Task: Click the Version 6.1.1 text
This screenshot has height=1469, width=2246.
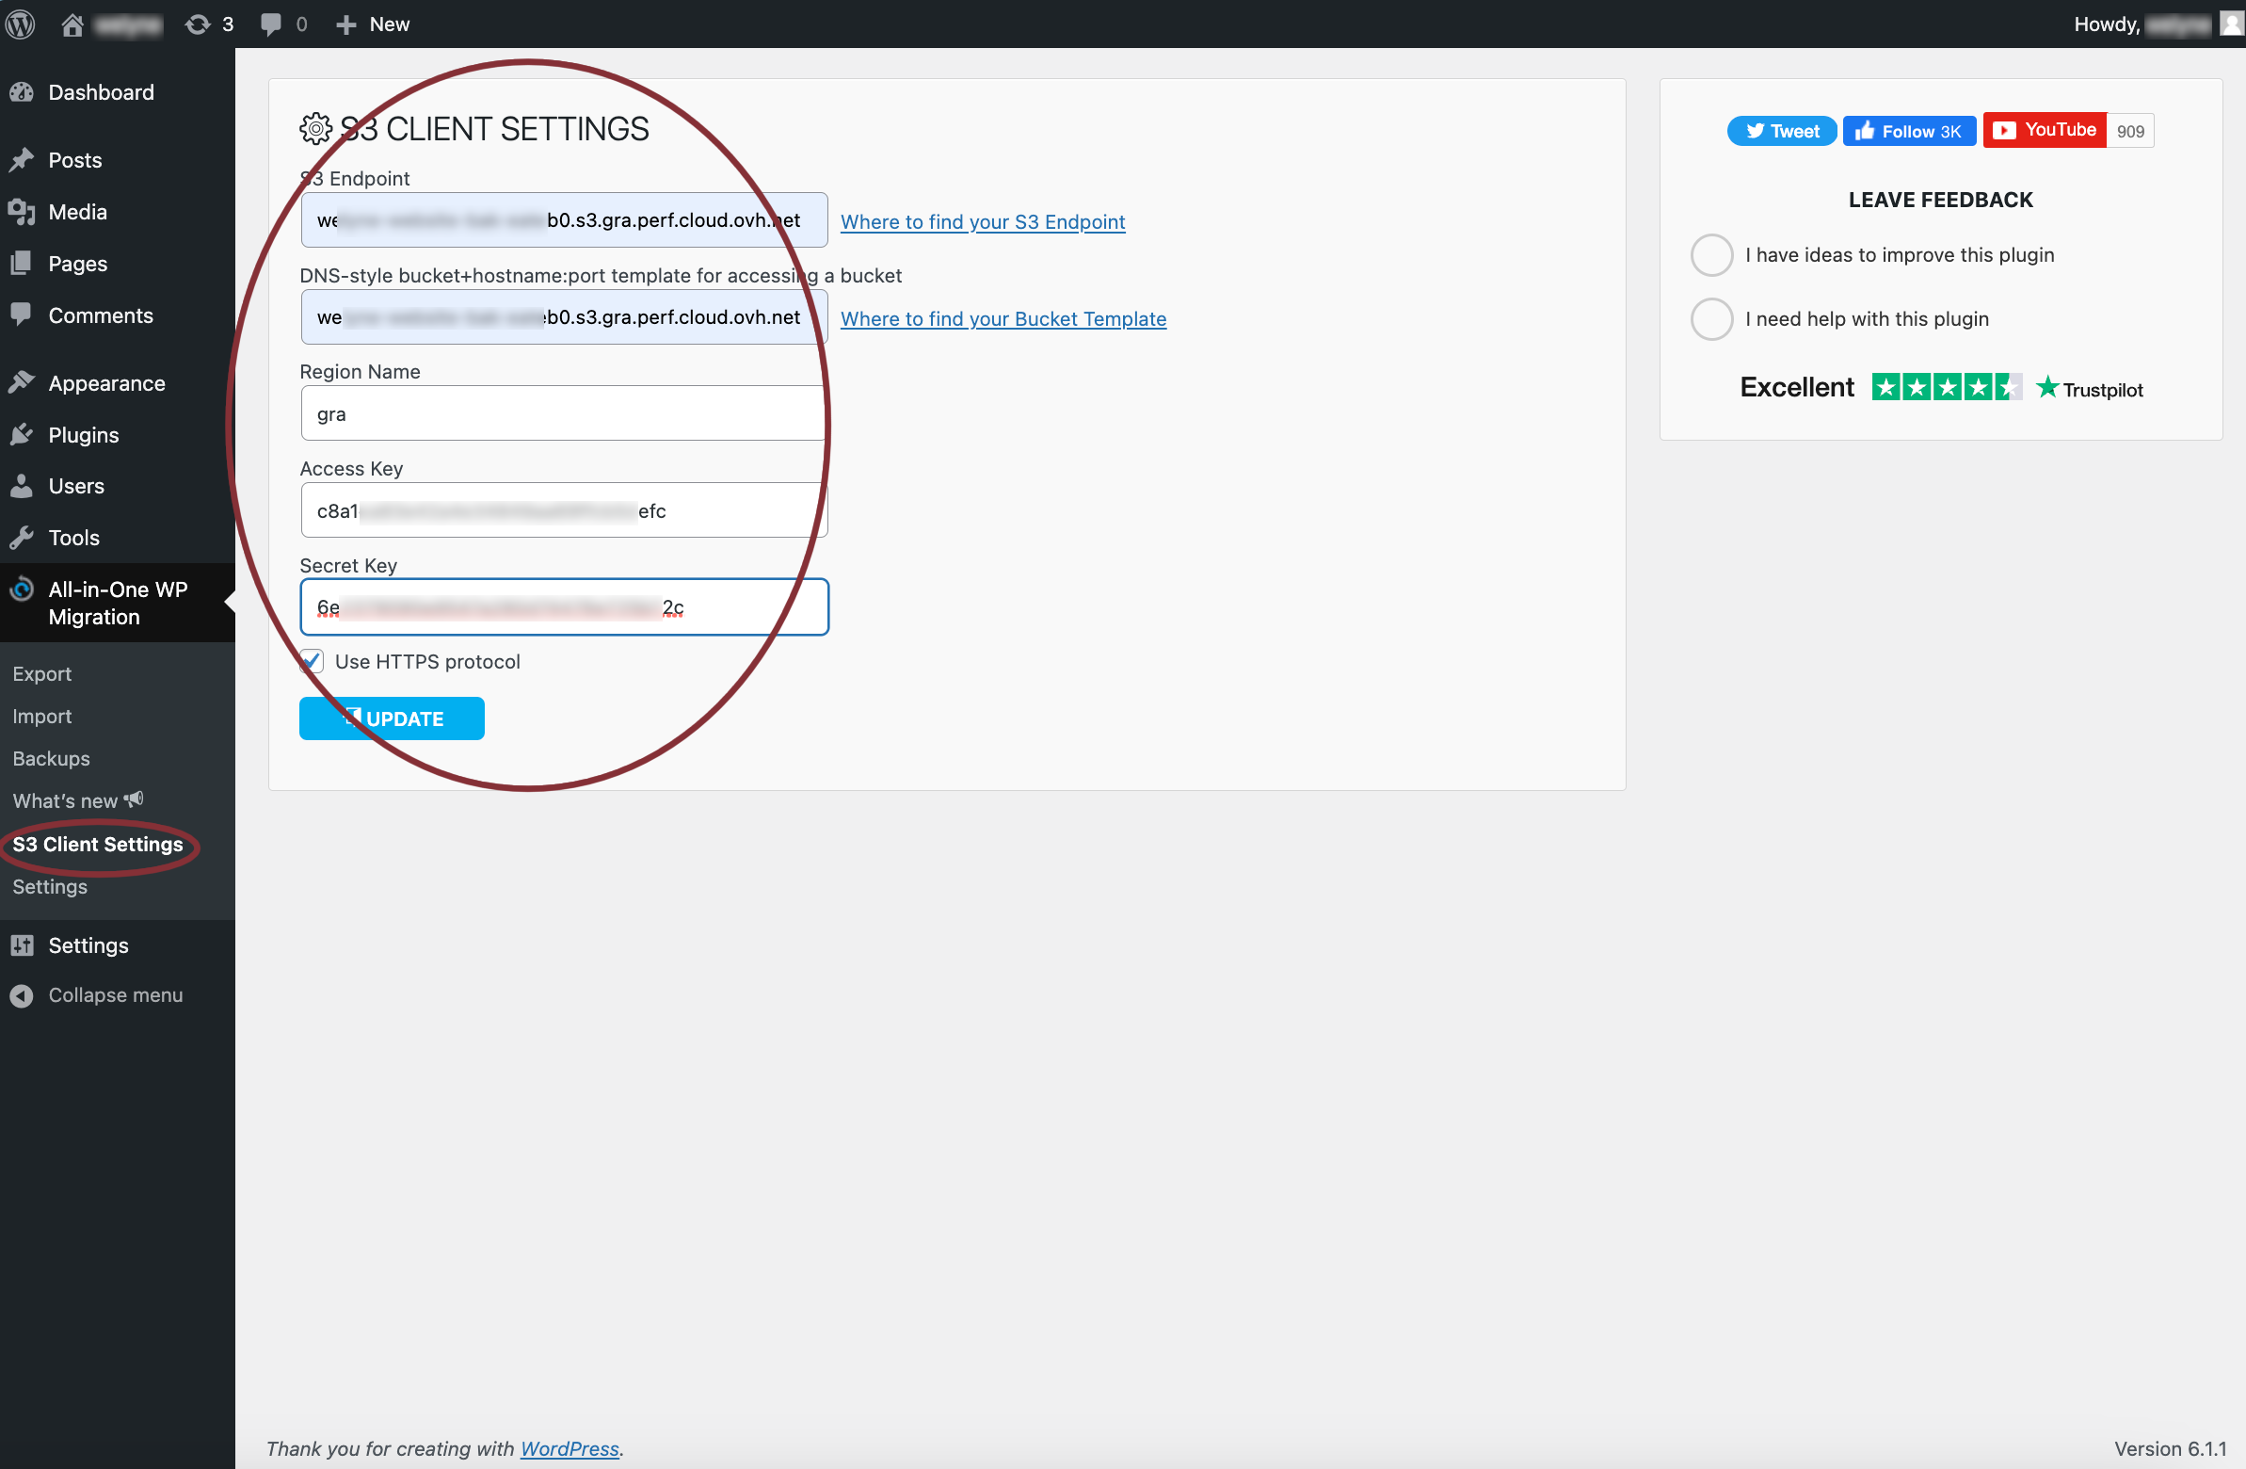Action: tap(2170, 1448)
